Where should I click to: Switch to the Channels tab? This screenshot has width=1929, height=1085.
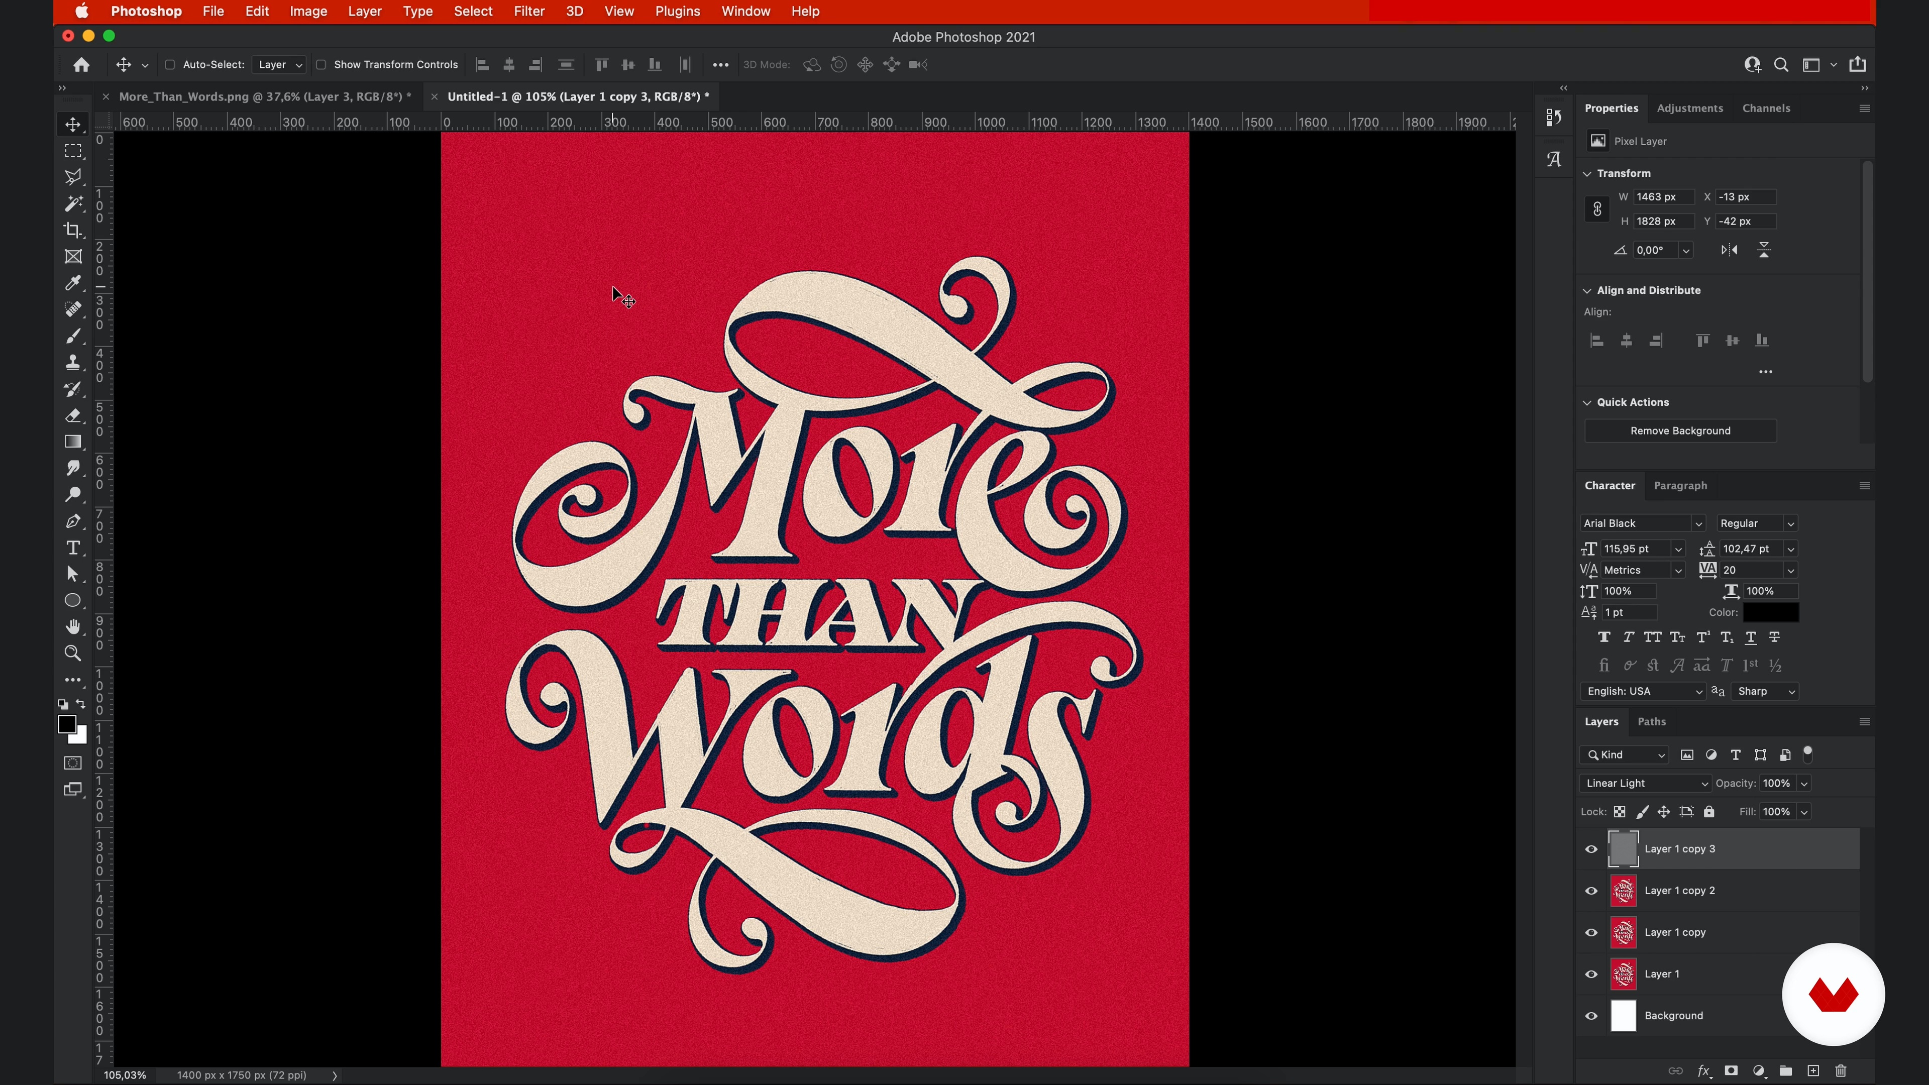pyautogui.click(x=1766, y=108)
